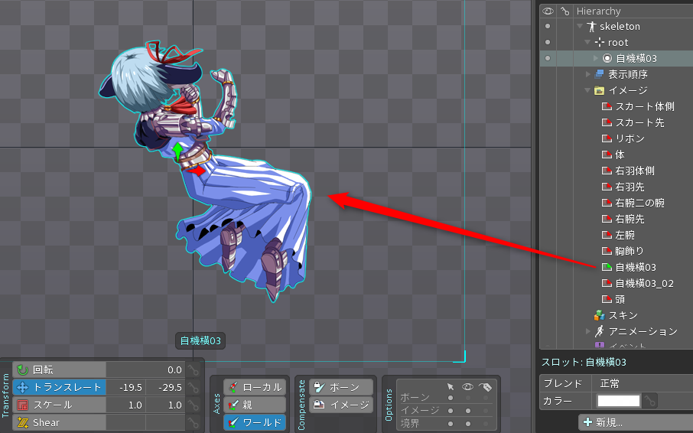Screen dimensions: 693x433
Task: Open the ブレンド 正常 dropdown
Action: [643, 383]
